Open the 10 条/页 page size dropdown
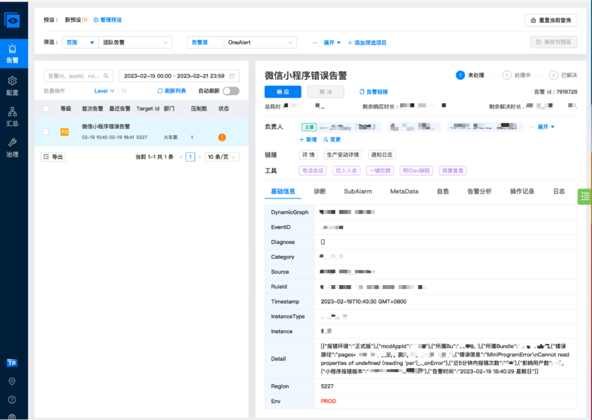 click(x=221, y=157)
